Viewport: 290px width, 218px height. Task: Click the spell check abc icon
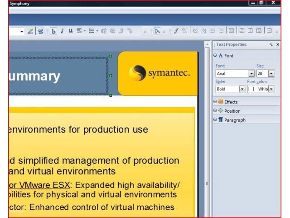(x=30, y=31)
